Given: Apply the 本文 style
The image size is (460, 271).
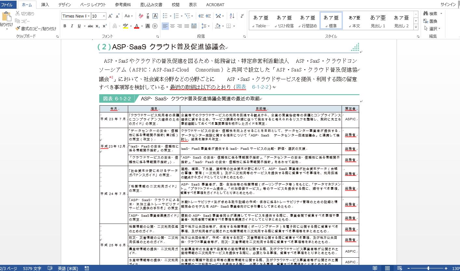Looking at the screenshot, I should point(355,21).
